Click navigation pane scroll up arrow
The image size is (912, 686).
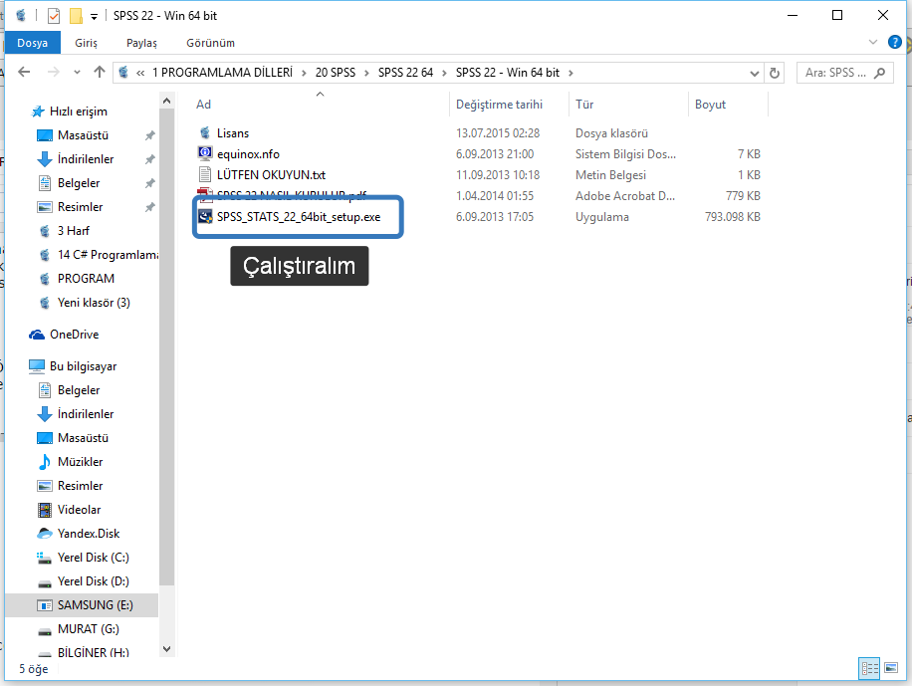167,102
